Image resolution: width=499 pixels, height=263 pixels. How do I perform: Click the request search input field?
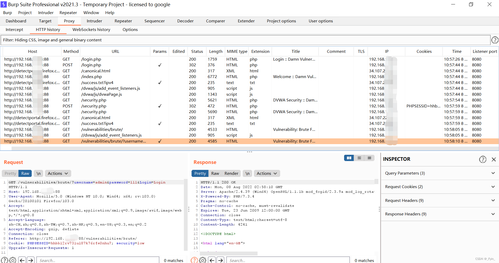pos(98,260)
